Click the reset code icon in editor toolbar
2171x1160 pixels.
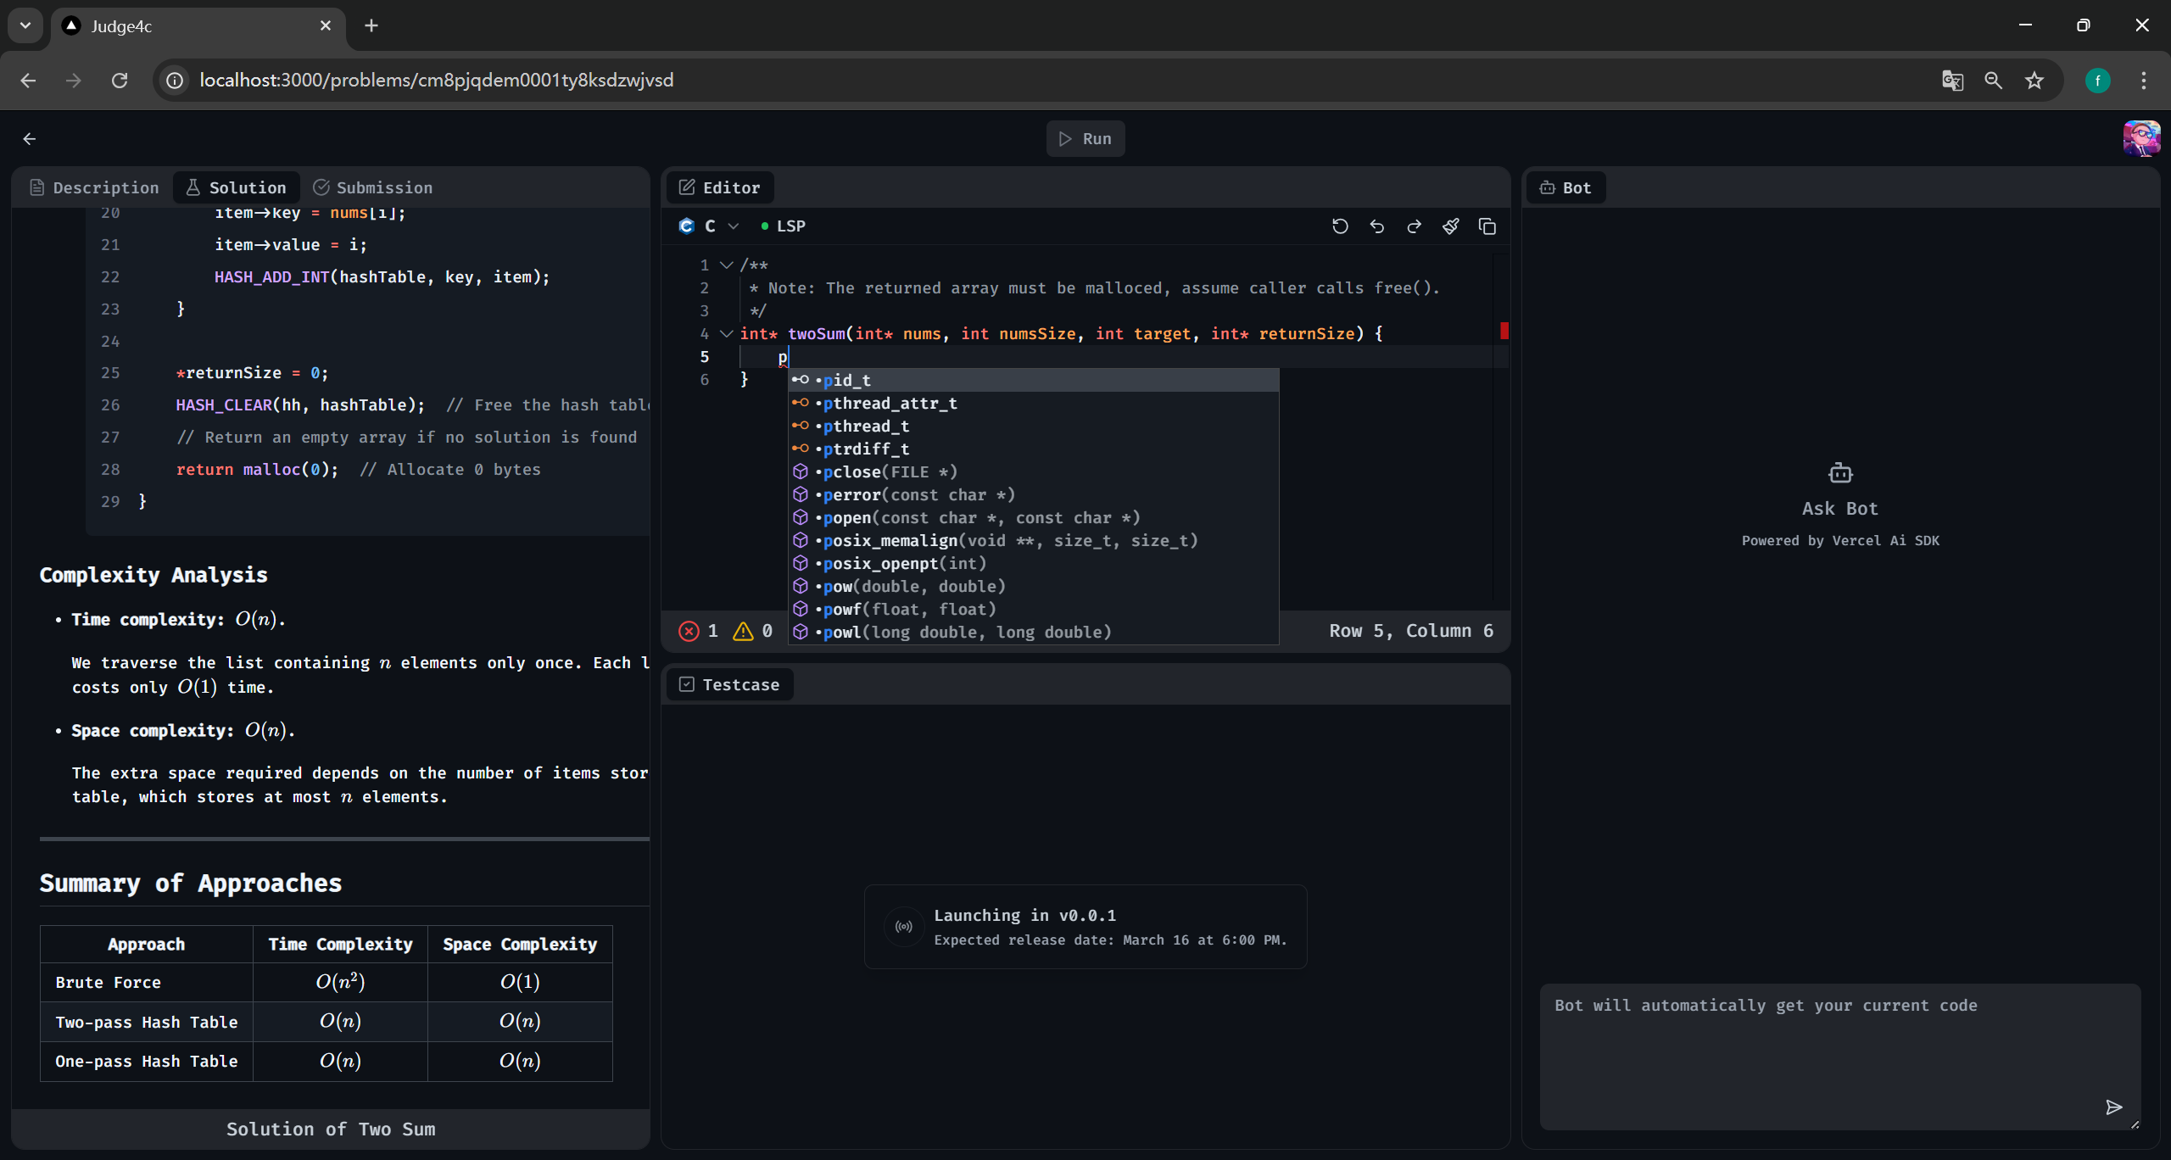click(x=1340, y=226)
